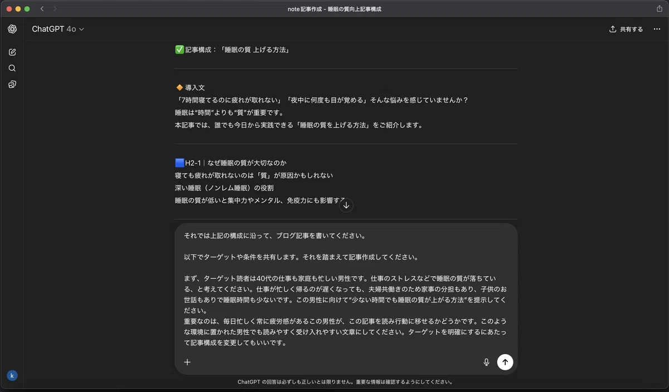Screen dimensions: 669x392
Task: Open the library icon in the sidebar
Action: click(12, 85)
